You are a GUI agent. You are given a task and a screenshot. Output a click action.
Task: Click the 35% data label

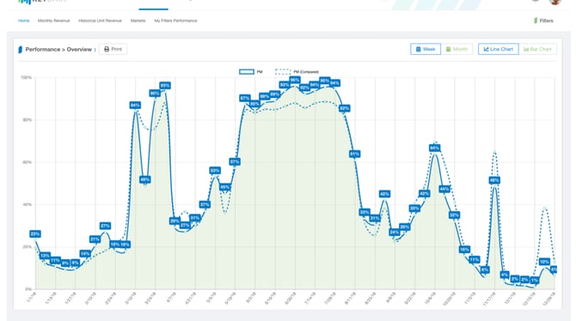pos(414,209)
